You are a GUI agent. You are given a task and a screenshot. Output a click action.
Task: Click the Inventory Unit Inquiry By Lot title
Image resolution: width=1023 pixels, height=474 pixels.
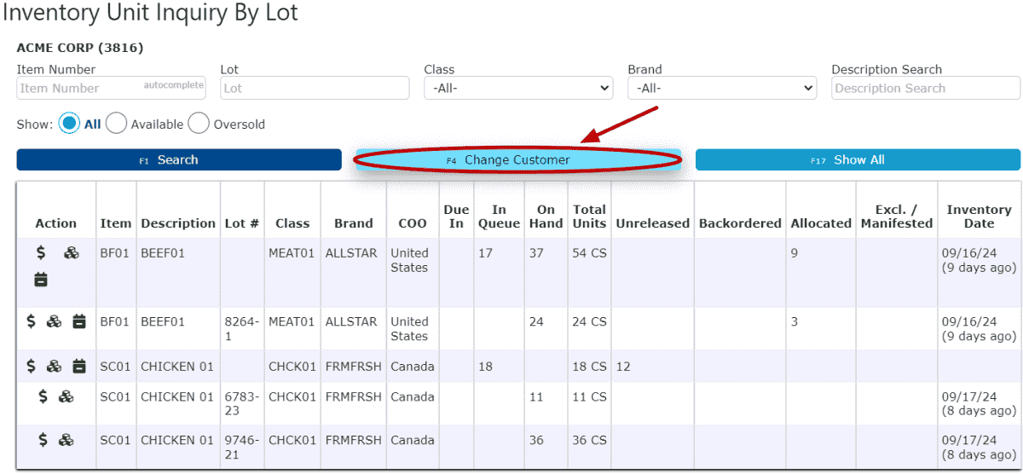151,13
